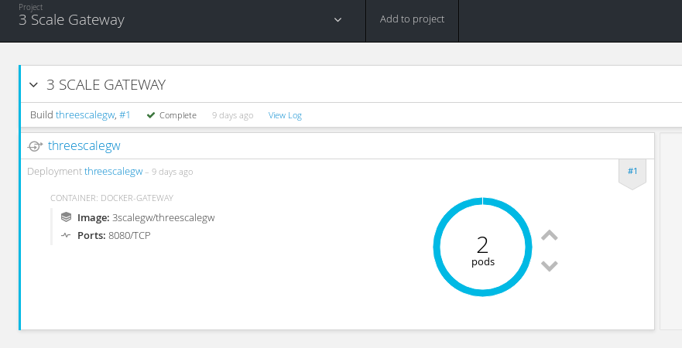682x348 pixels.
Task: Click the route icon beside threescalegw
Action: pyautogui.click(x=35, y=146)
